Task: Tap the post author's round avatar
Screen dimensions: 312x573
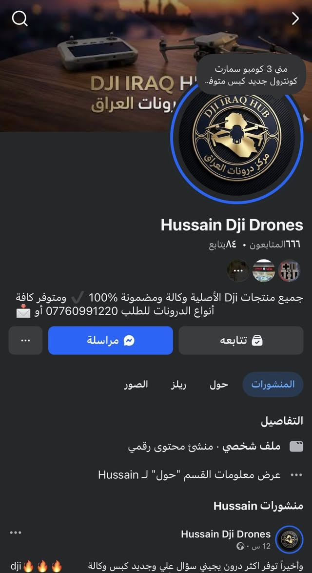Action: point(290,539)
